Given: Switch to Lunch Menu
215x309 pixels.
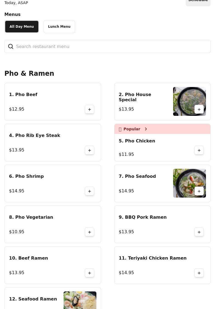Looking at the screenshot, I should tap(59, 27).
